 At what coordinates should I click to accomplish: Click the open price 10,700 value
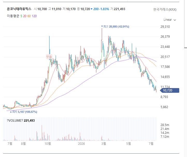[x=42, y=9]
